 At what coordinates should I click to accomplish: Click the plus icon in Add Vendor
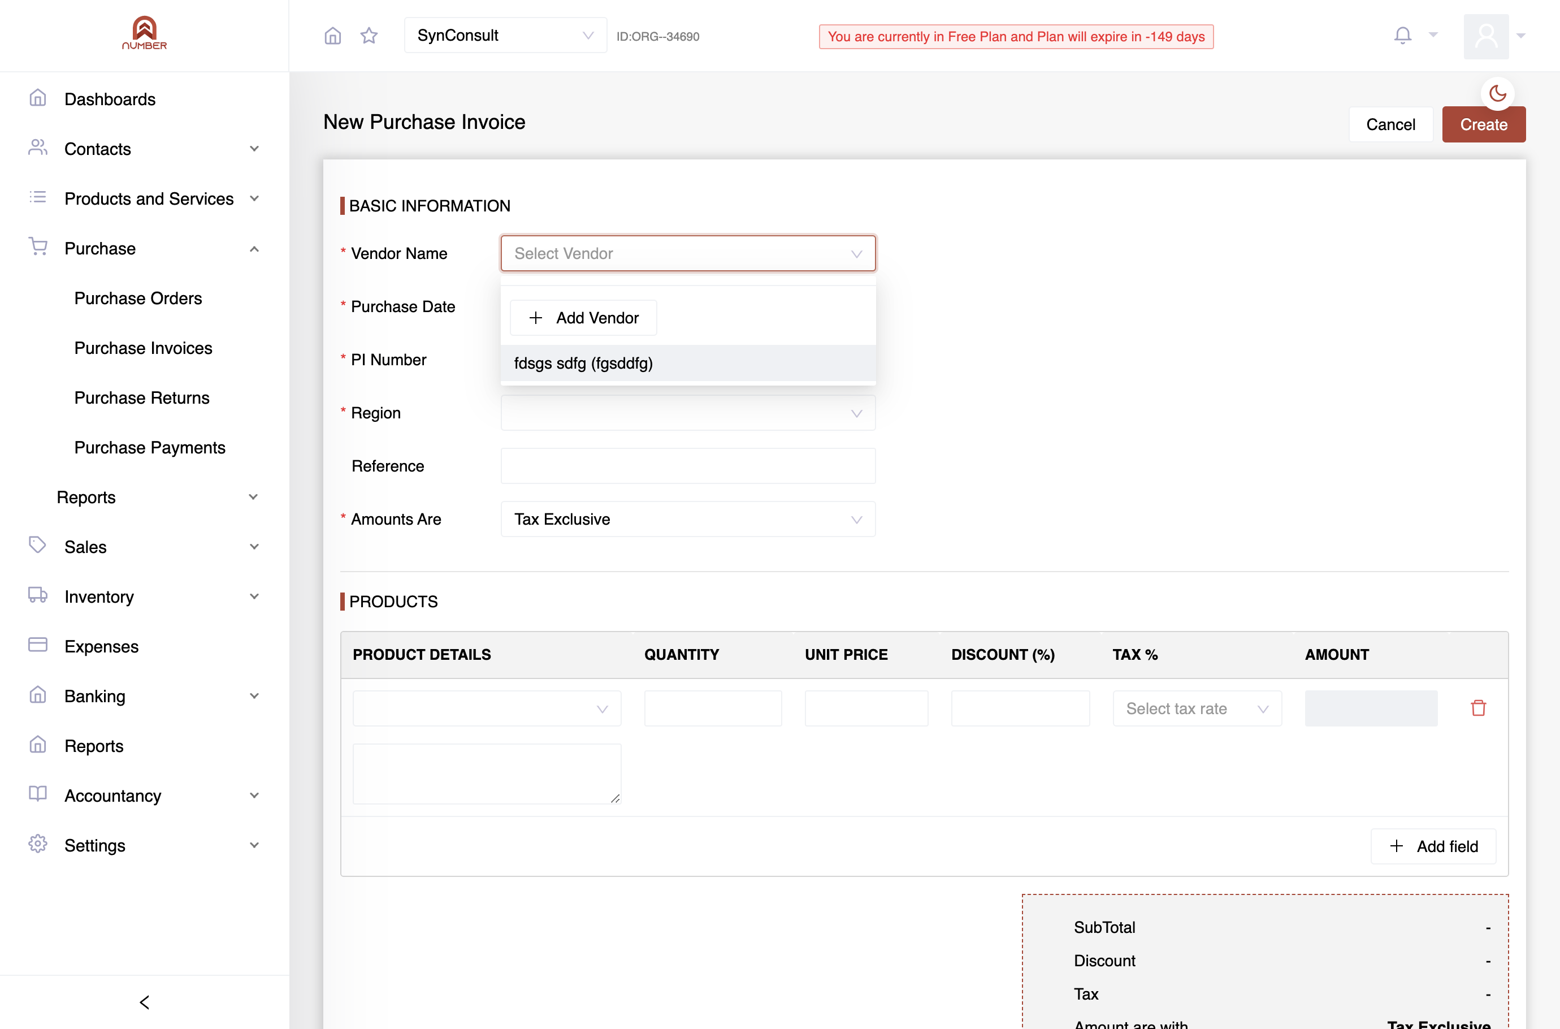[x=535, y=318]
